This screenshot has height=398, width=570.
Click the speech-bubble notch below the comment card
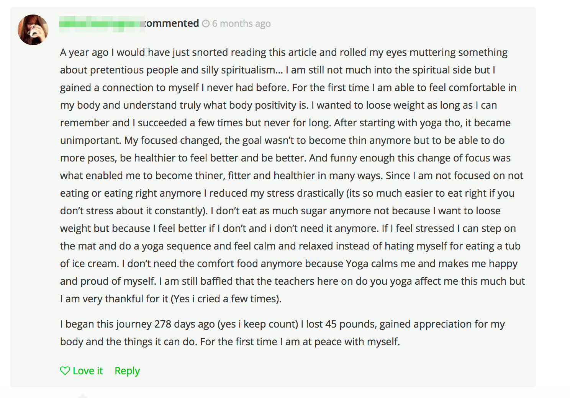82,395
